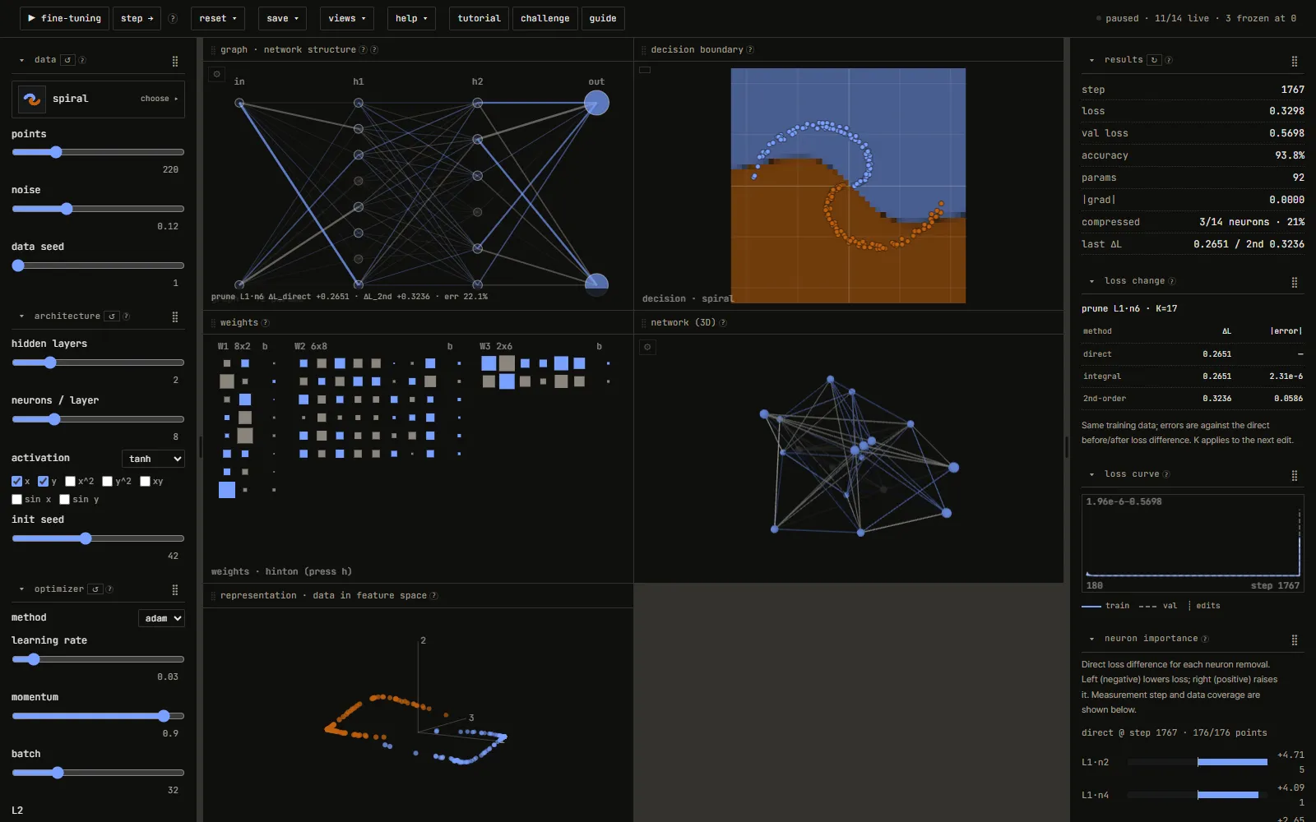Screen dimensions: 1316x822
Task: Toggle the small rectangle in decision boundary panel
Action: tap(645, 70)
